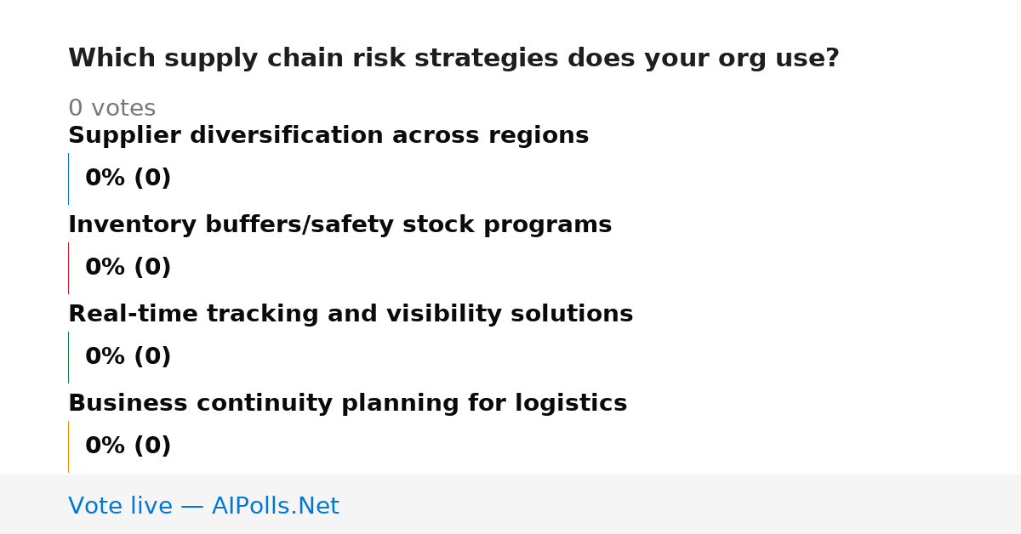Click 0% (0) result under Inventory buffers
1021x534 pixels.
pyautogui.click(x=128, y=268)
